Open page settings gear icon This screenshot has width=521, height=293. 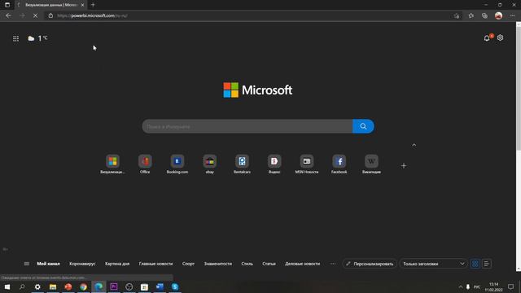coord(500,38)
